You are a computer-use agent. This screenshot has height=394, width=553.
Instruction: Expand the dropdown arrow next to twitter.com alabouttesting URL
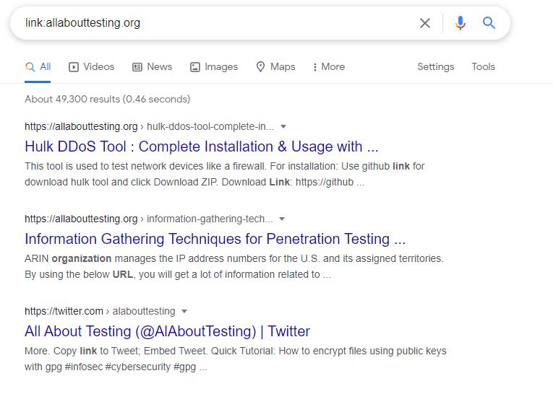[x=184, y=311]
